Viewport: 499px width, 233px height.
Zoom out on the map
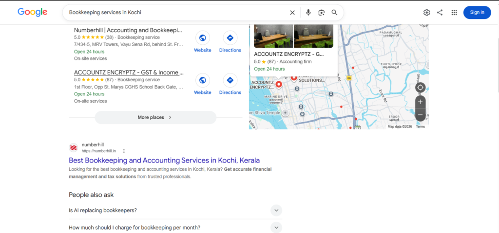click(420, 115)
